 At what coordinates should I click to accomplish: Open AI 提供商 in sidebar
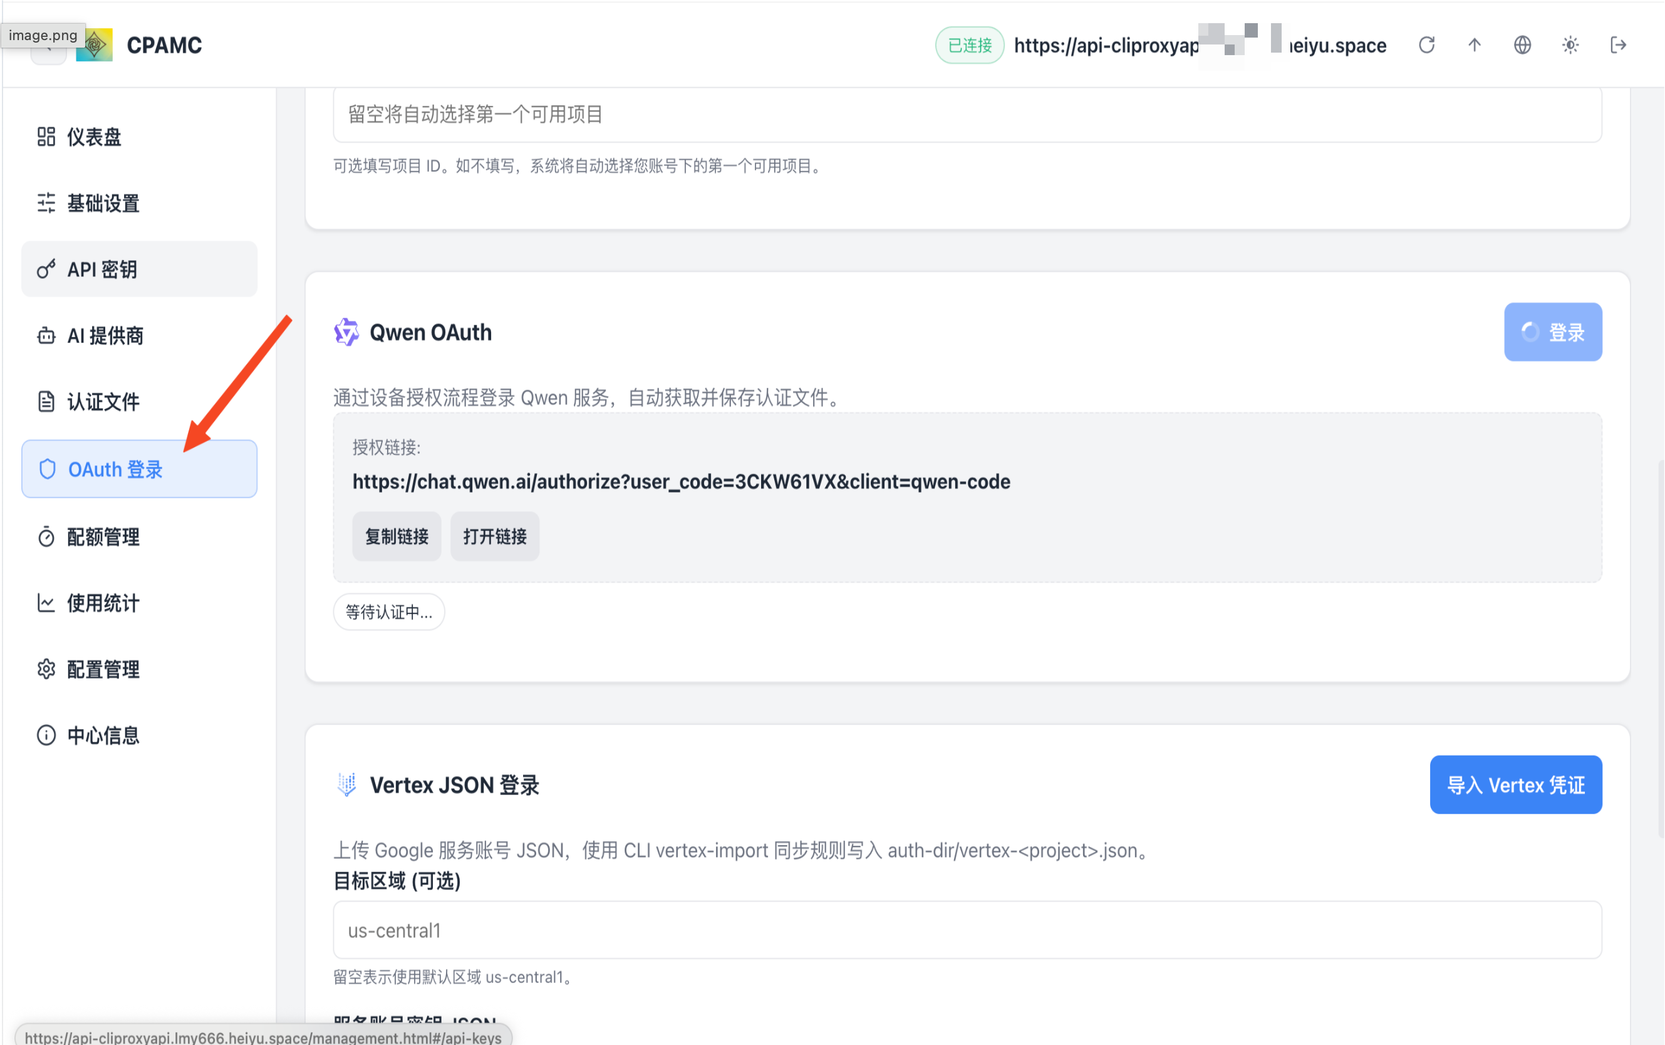coord(140,336)
